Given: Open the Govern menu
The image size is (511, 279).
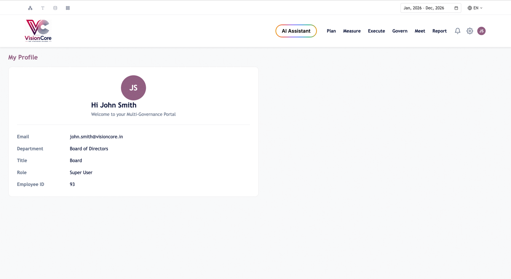Looking at the screenshot, I should click(x=400, y=31).
